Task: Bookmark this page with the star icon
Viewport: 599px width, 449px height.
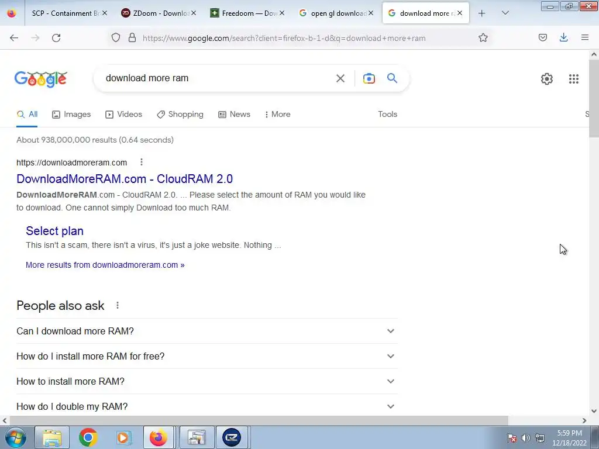Action: [483, 37]
